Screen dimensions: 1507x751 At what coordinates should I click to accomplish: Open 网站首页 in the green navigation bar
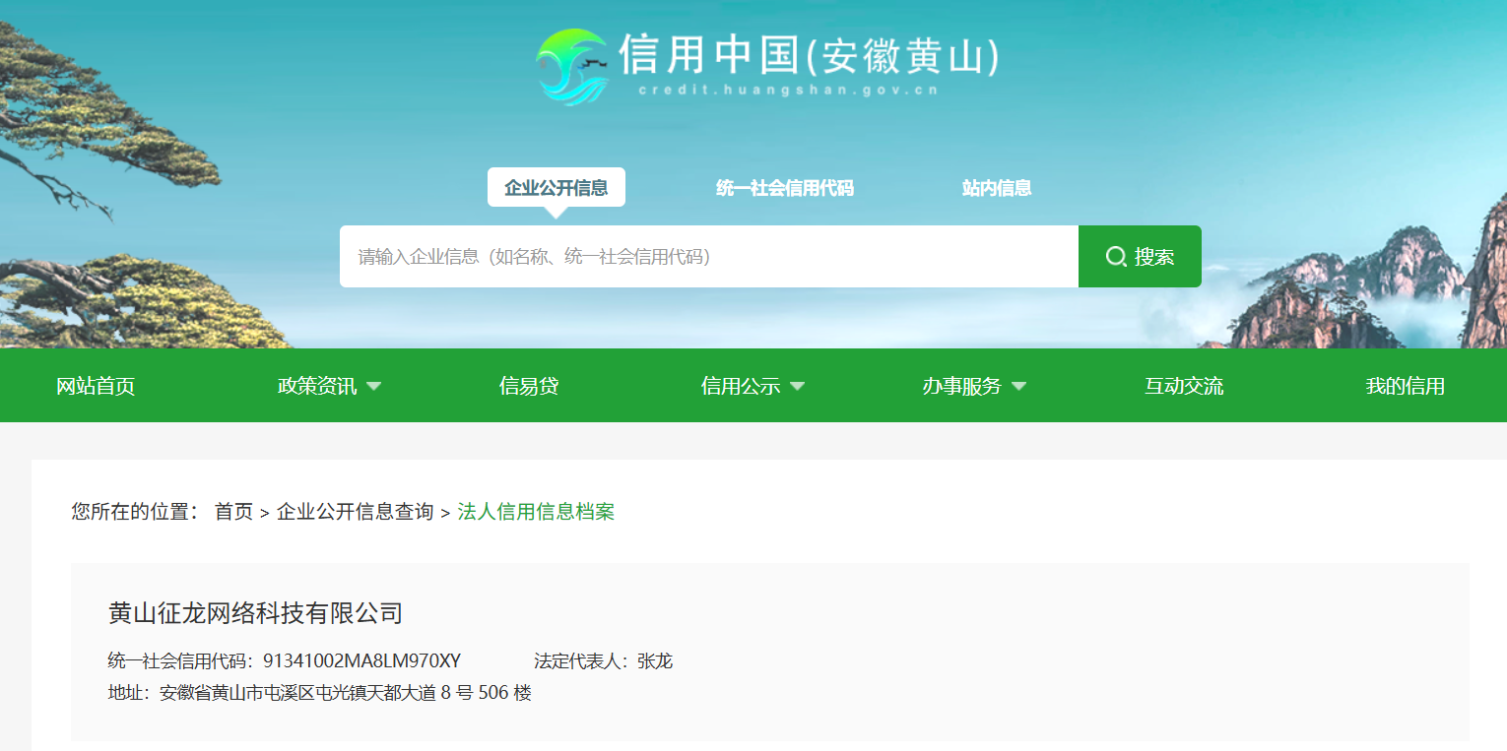(96, 386)
